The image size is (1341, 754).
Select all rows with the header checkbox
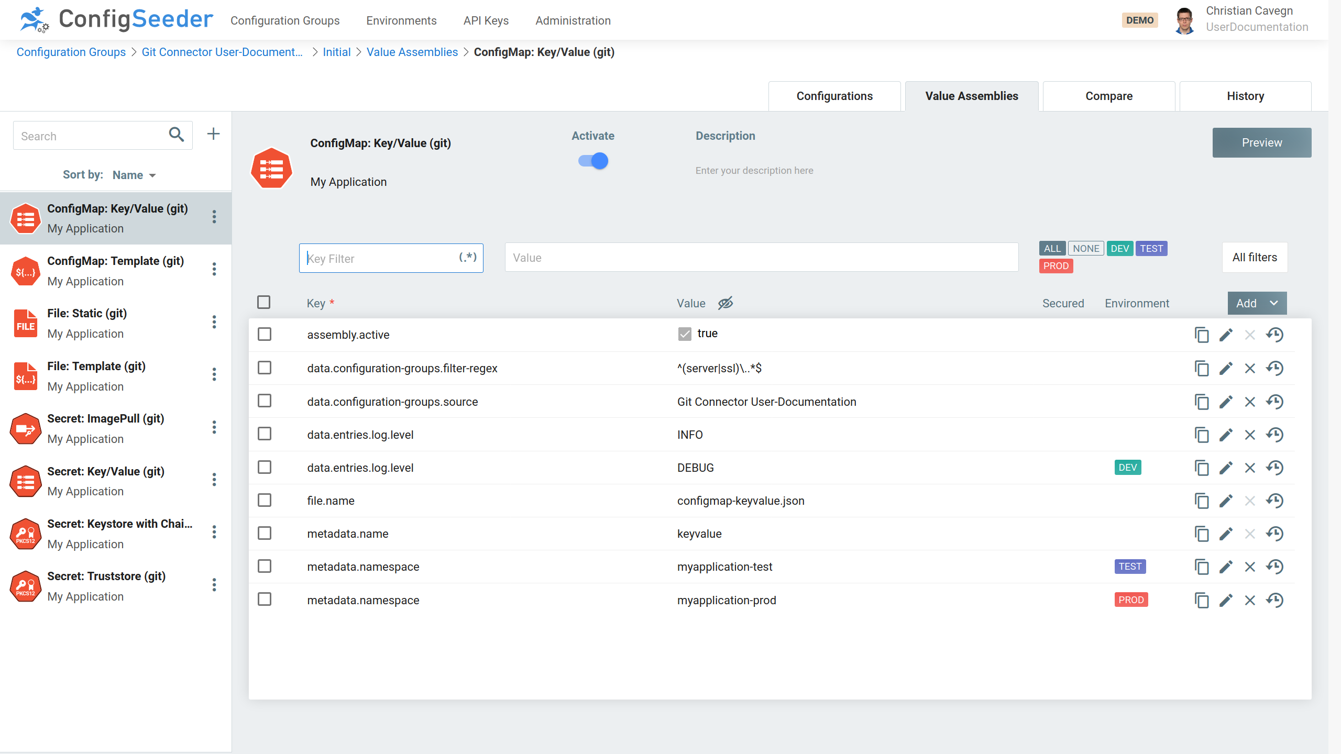point(264,302)
